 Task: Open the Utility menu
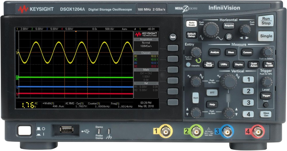[x=224, y=65]
